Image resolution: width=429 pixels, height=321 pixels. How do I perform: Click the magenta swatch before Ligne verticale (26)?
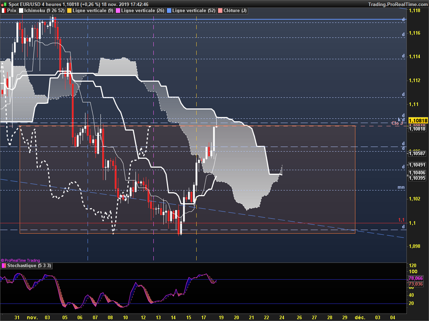(x=118, y=11)
